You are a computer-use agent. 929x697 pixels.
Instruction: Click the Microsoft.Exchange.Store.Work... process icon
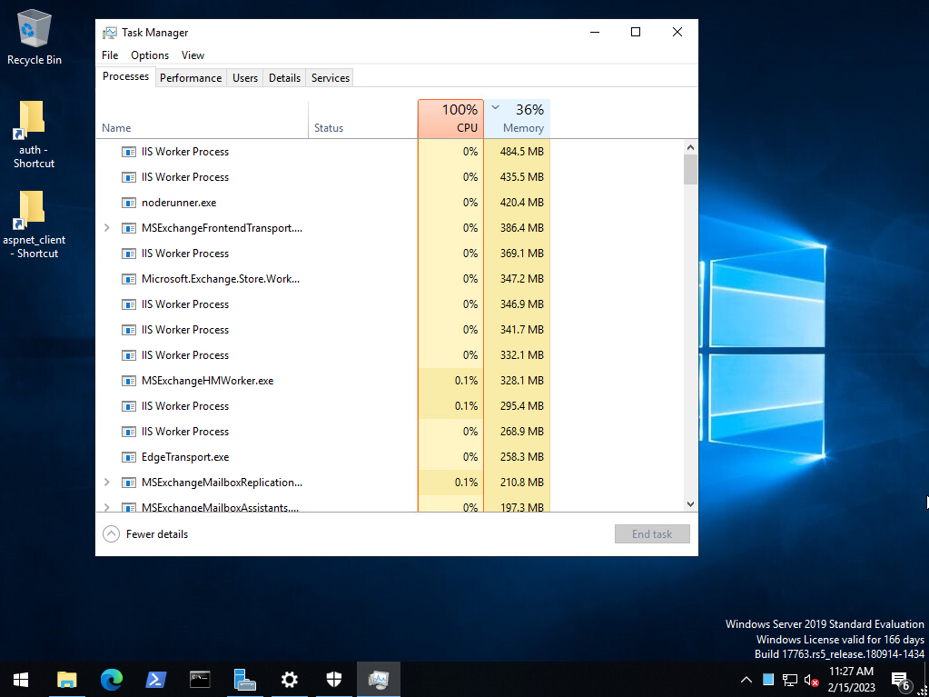pos(129,279)
